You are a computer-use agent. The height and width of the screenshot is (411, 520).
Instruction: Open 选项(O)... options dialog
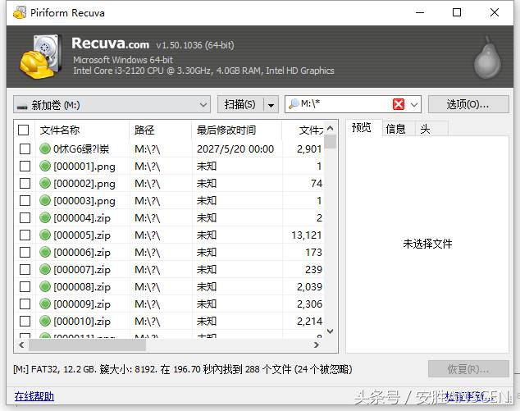pos(468,104)
